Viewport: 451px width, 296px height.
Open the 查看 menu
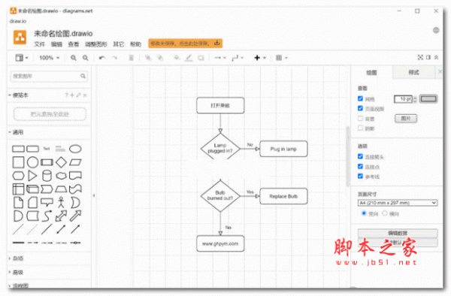click(x=74, y=44)
